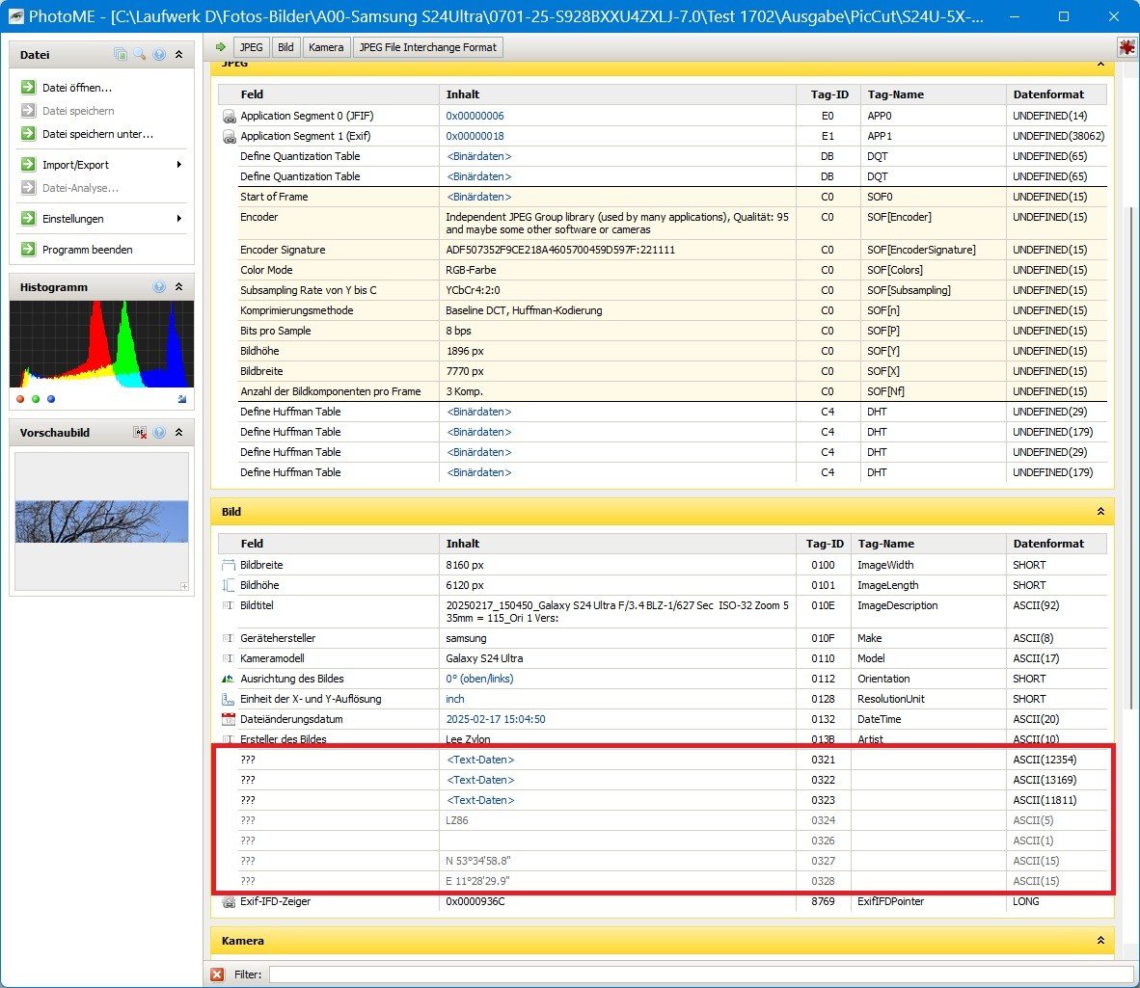The height and width of the screenshot is (988, 1140).
Task: Toggle the blue channel in the histogram
Action: pos(51,399)
